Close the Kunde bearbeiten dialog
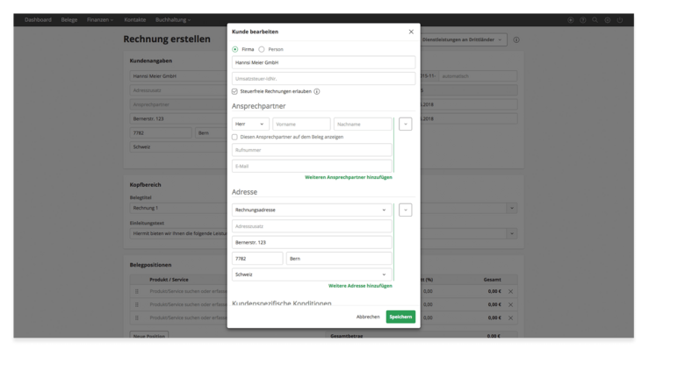The width and height of the screenshot is (685, 385). [x=411, y=32]
